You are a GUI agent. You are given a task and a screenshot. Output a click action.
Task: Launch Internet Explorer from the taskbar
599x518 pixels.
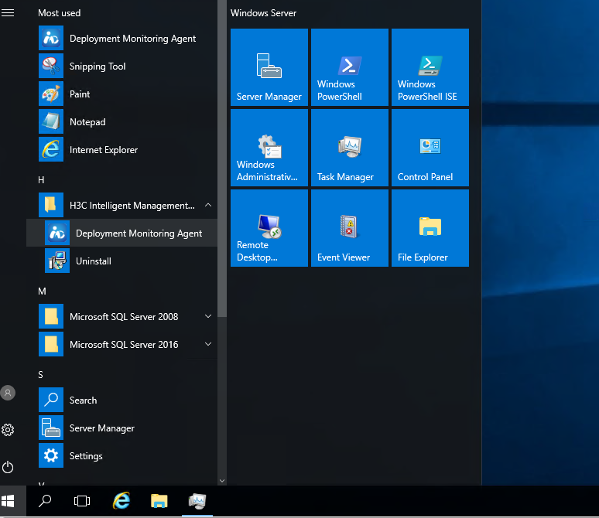tap(122, 501)
